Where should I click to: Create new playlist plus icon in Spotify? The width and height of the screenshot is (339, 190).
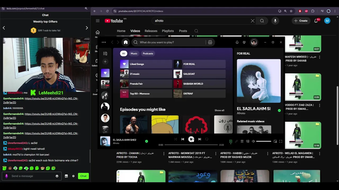click(x=105, y=61)
